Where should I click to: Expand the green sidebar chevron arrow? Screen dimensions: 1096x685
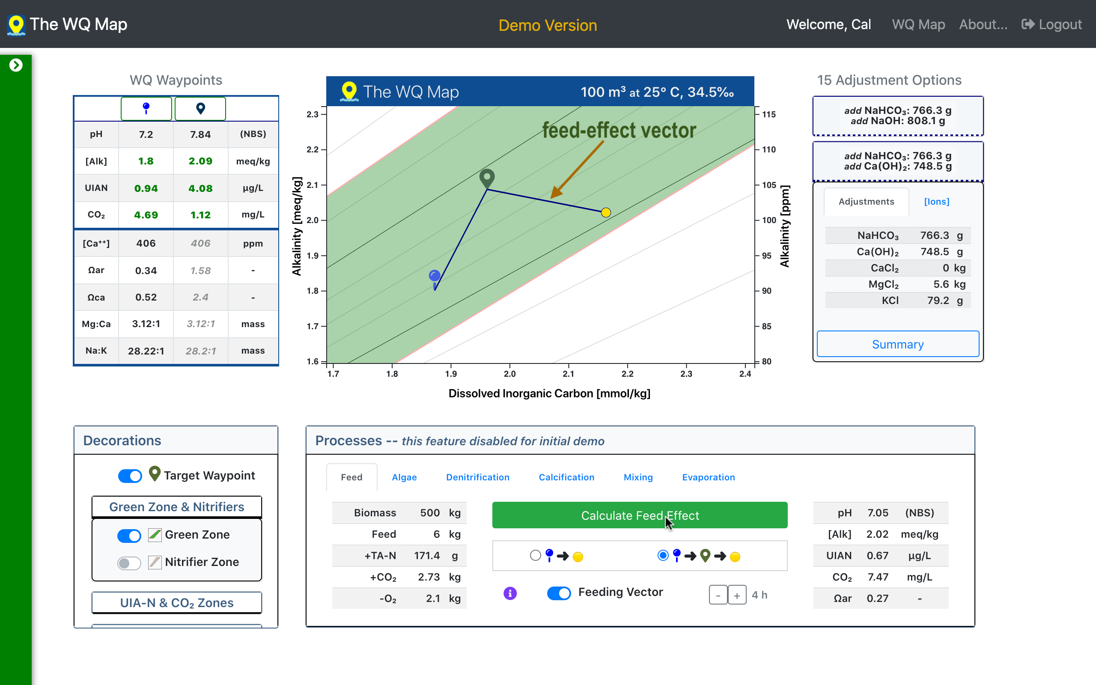point(16,65)
